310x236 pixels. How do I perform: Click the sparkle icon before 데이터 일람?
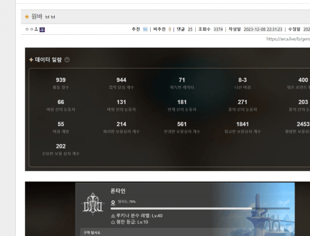(x=31, y=60)
